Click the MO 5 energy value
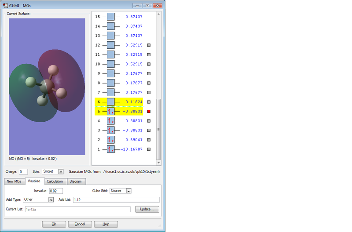 click(132, 112)
